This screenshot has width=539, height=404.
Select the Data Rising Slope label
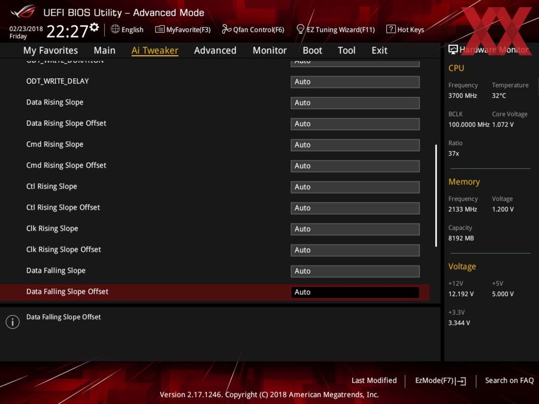click(55, 102)
